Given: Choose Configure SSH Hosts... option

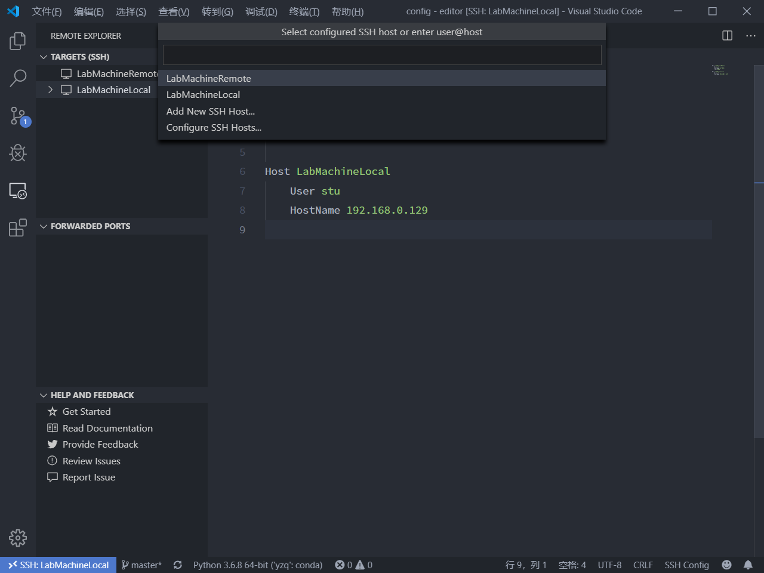Looking at the screenshot, I should (x=382, y=127).
